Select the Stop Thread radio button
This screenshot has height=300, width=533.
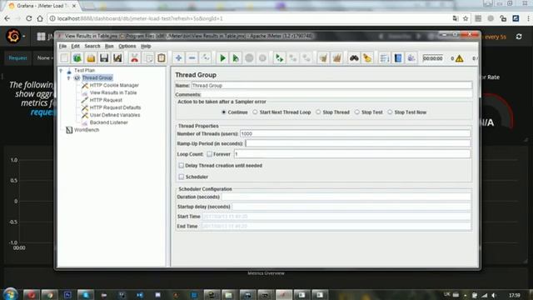pyautogui.click(x=318, y=112)
